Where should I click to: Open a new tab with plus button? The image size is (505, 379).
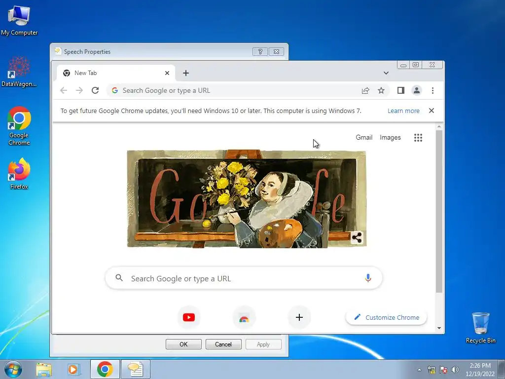tap(186, 73)
